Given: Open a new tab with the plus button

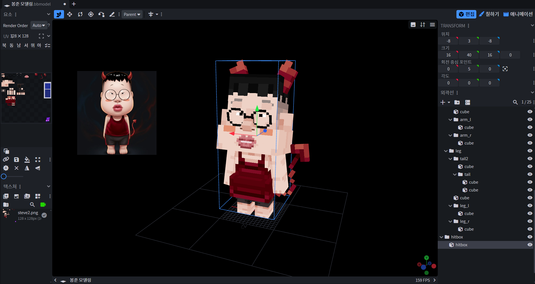Looking at the screenshot, I should coord(74,4).
